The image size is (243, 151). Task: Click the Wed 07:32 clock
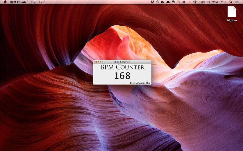219,2
